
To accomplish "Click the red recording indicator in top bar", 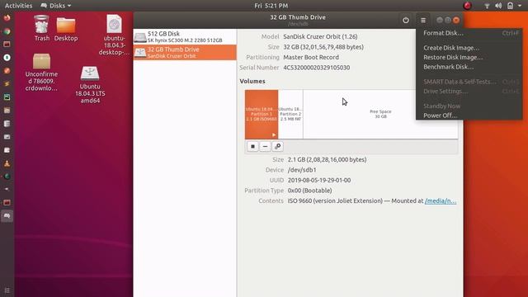I will click(467, 6).
